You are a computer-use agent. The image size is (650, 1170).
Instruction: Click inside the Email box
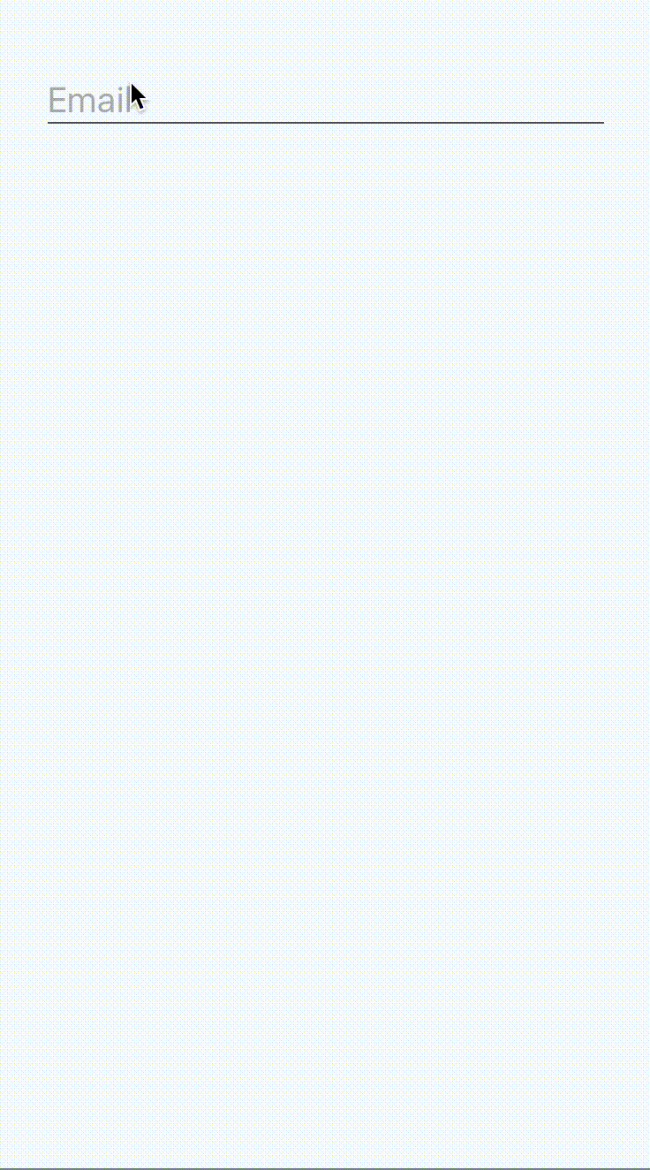pyautogui.click(x=325, y=101)
